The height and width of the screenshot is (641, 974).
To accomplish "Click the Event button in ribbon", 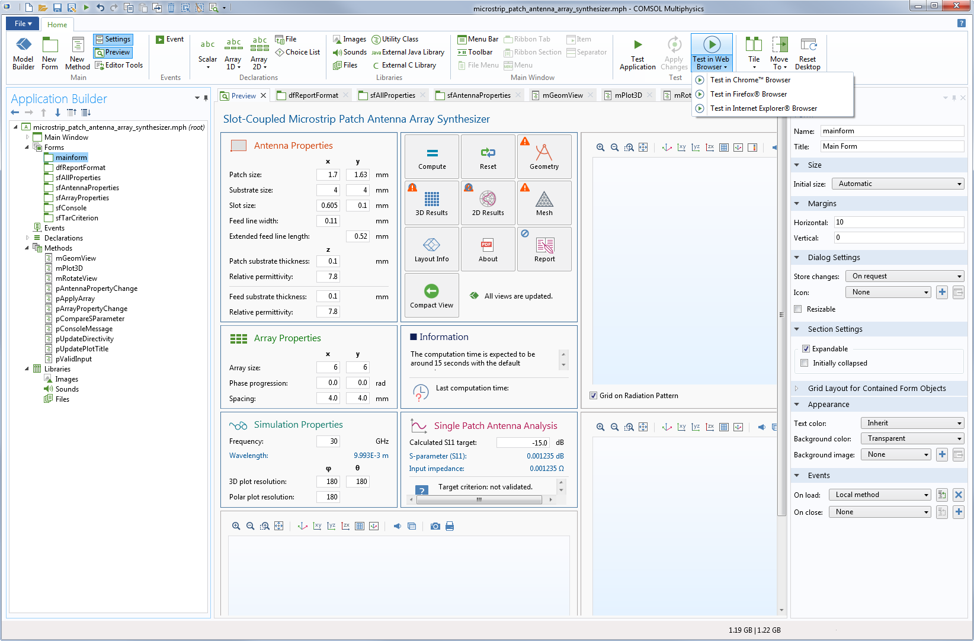I will point(170,39).
